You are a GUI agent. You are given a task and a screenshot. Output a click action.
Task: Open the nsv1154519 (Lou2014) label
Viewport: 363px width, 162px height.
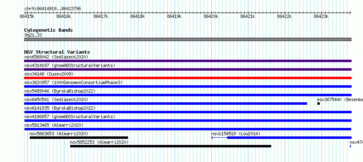pos(236,134)
